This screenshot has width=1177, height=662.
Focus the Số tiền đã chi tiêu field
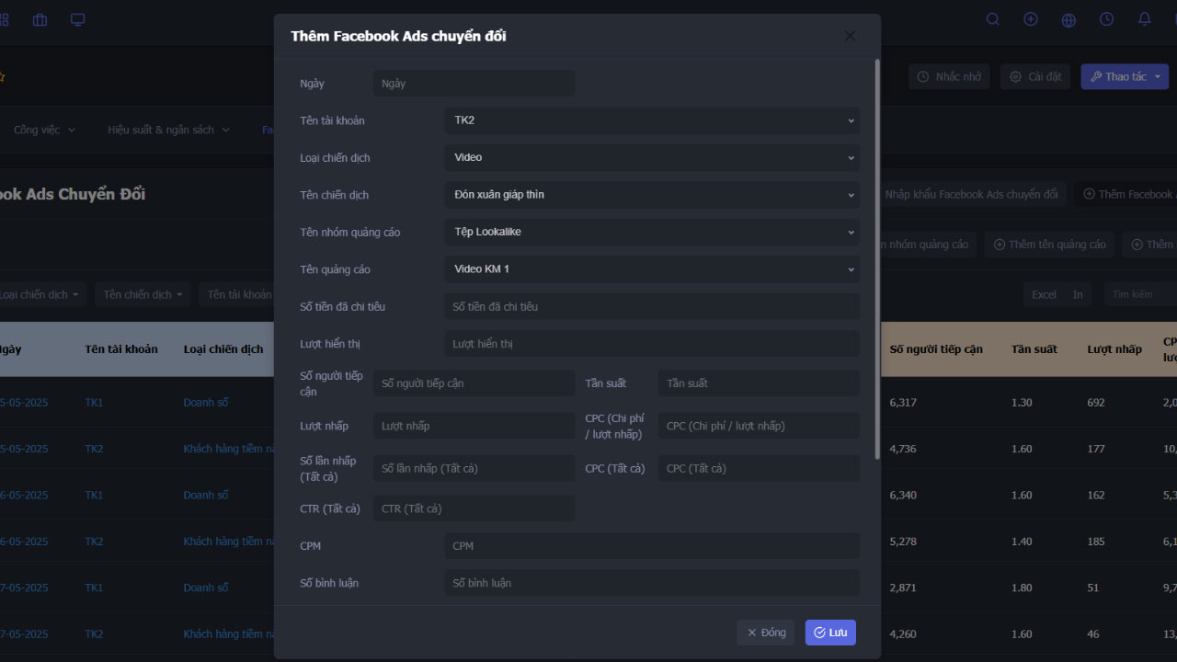(652, 306)
